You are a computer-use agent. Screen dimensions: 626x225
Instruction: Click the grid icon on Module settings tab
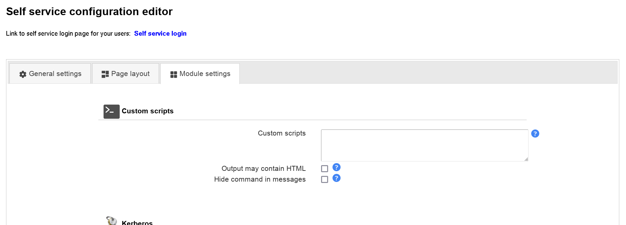tap(173, 74)
